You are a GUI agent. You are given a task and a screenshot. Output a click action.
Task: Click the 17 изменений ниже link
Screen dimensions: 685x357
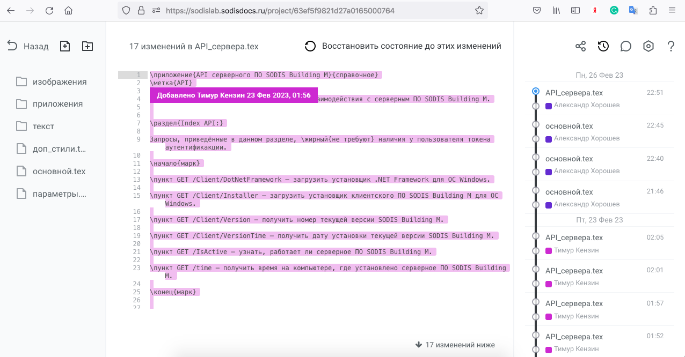[456, 345]
